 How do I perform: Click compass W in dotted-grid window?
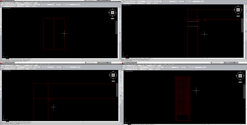pos(236,76)
